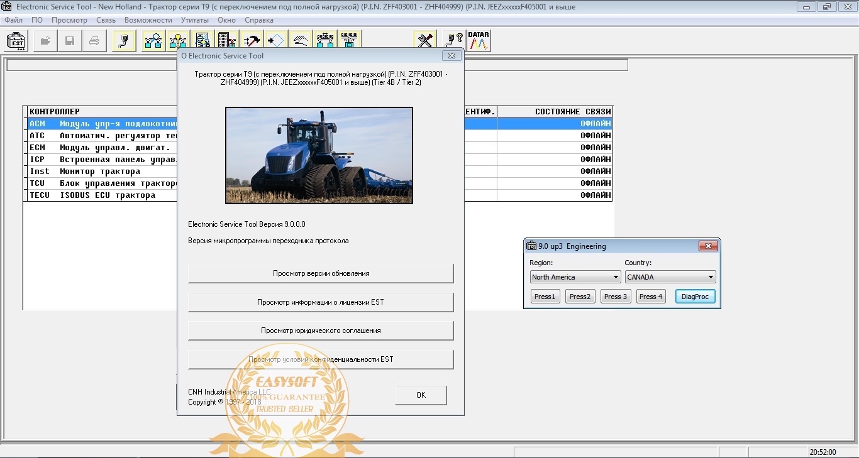Image resolution: width=859 pixels, height=458 pixels.
Task: Open the ПО menu
Action: [37, 20]
